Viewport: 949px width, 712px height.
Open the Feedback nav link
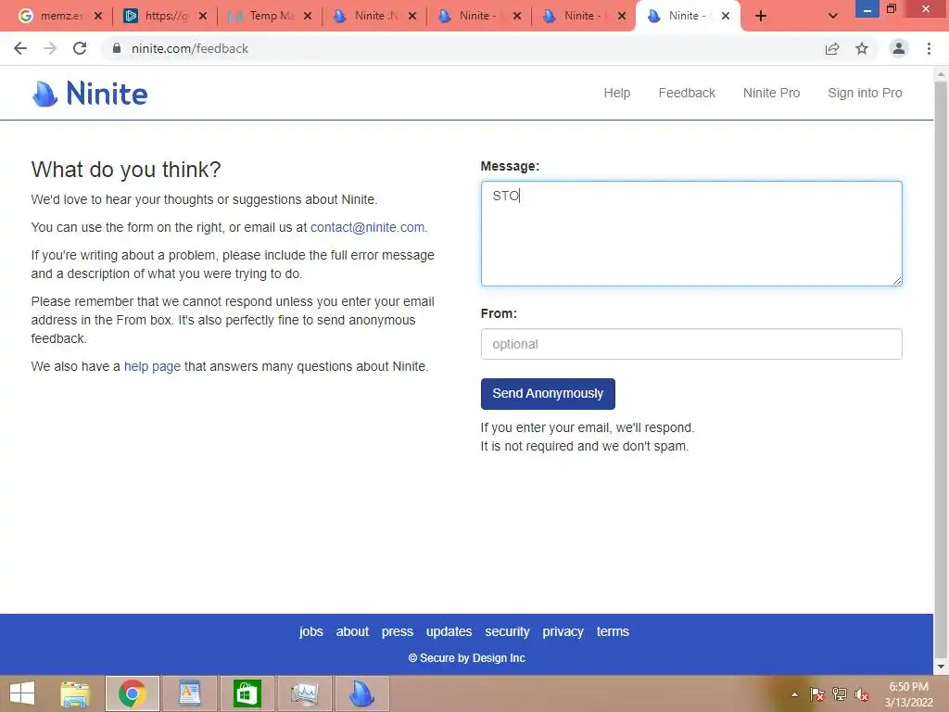point(687,93)
